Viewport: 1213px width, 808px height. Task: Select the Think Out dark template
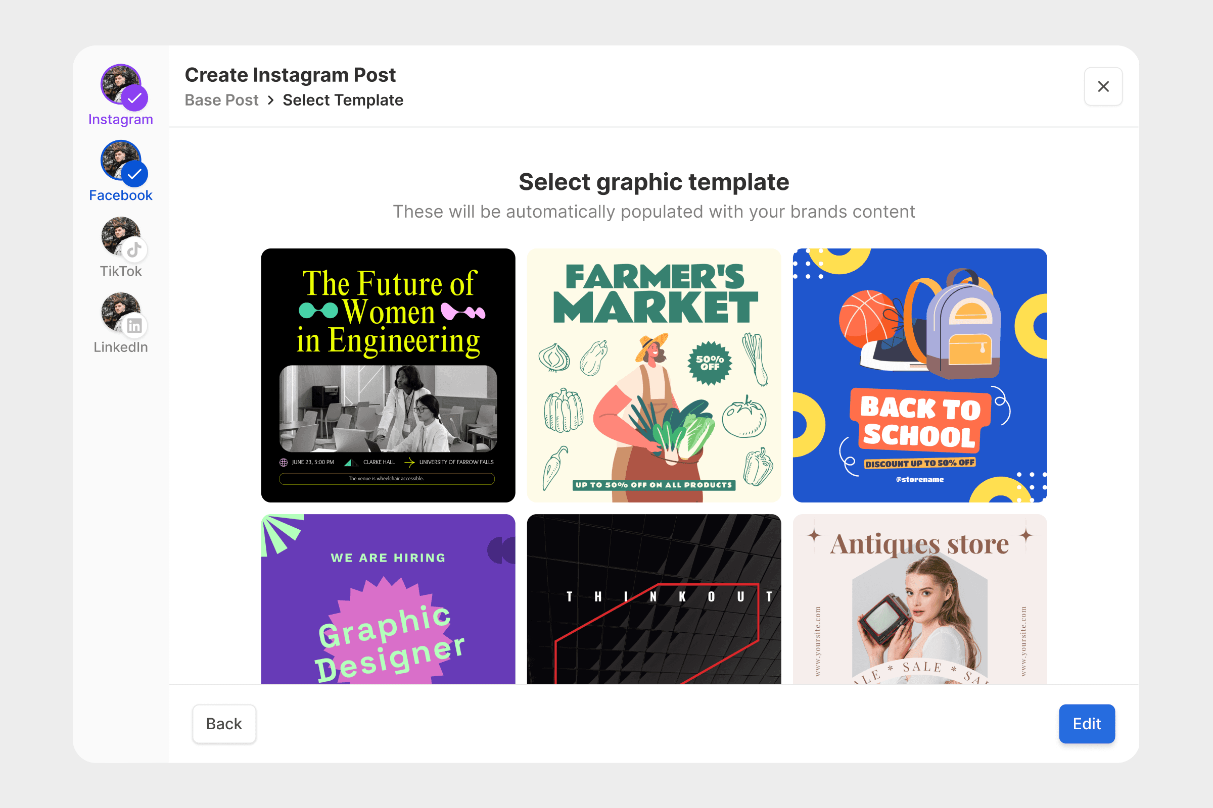coord(654,599)
